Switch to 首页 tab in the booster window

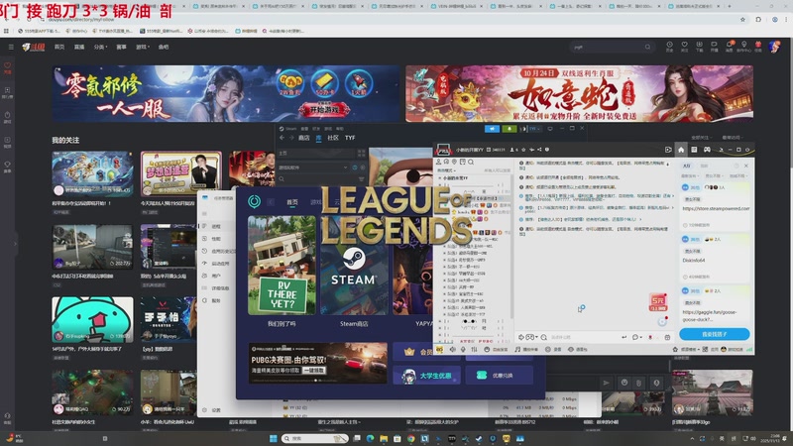pyautogui.click(x=292, y=202)
